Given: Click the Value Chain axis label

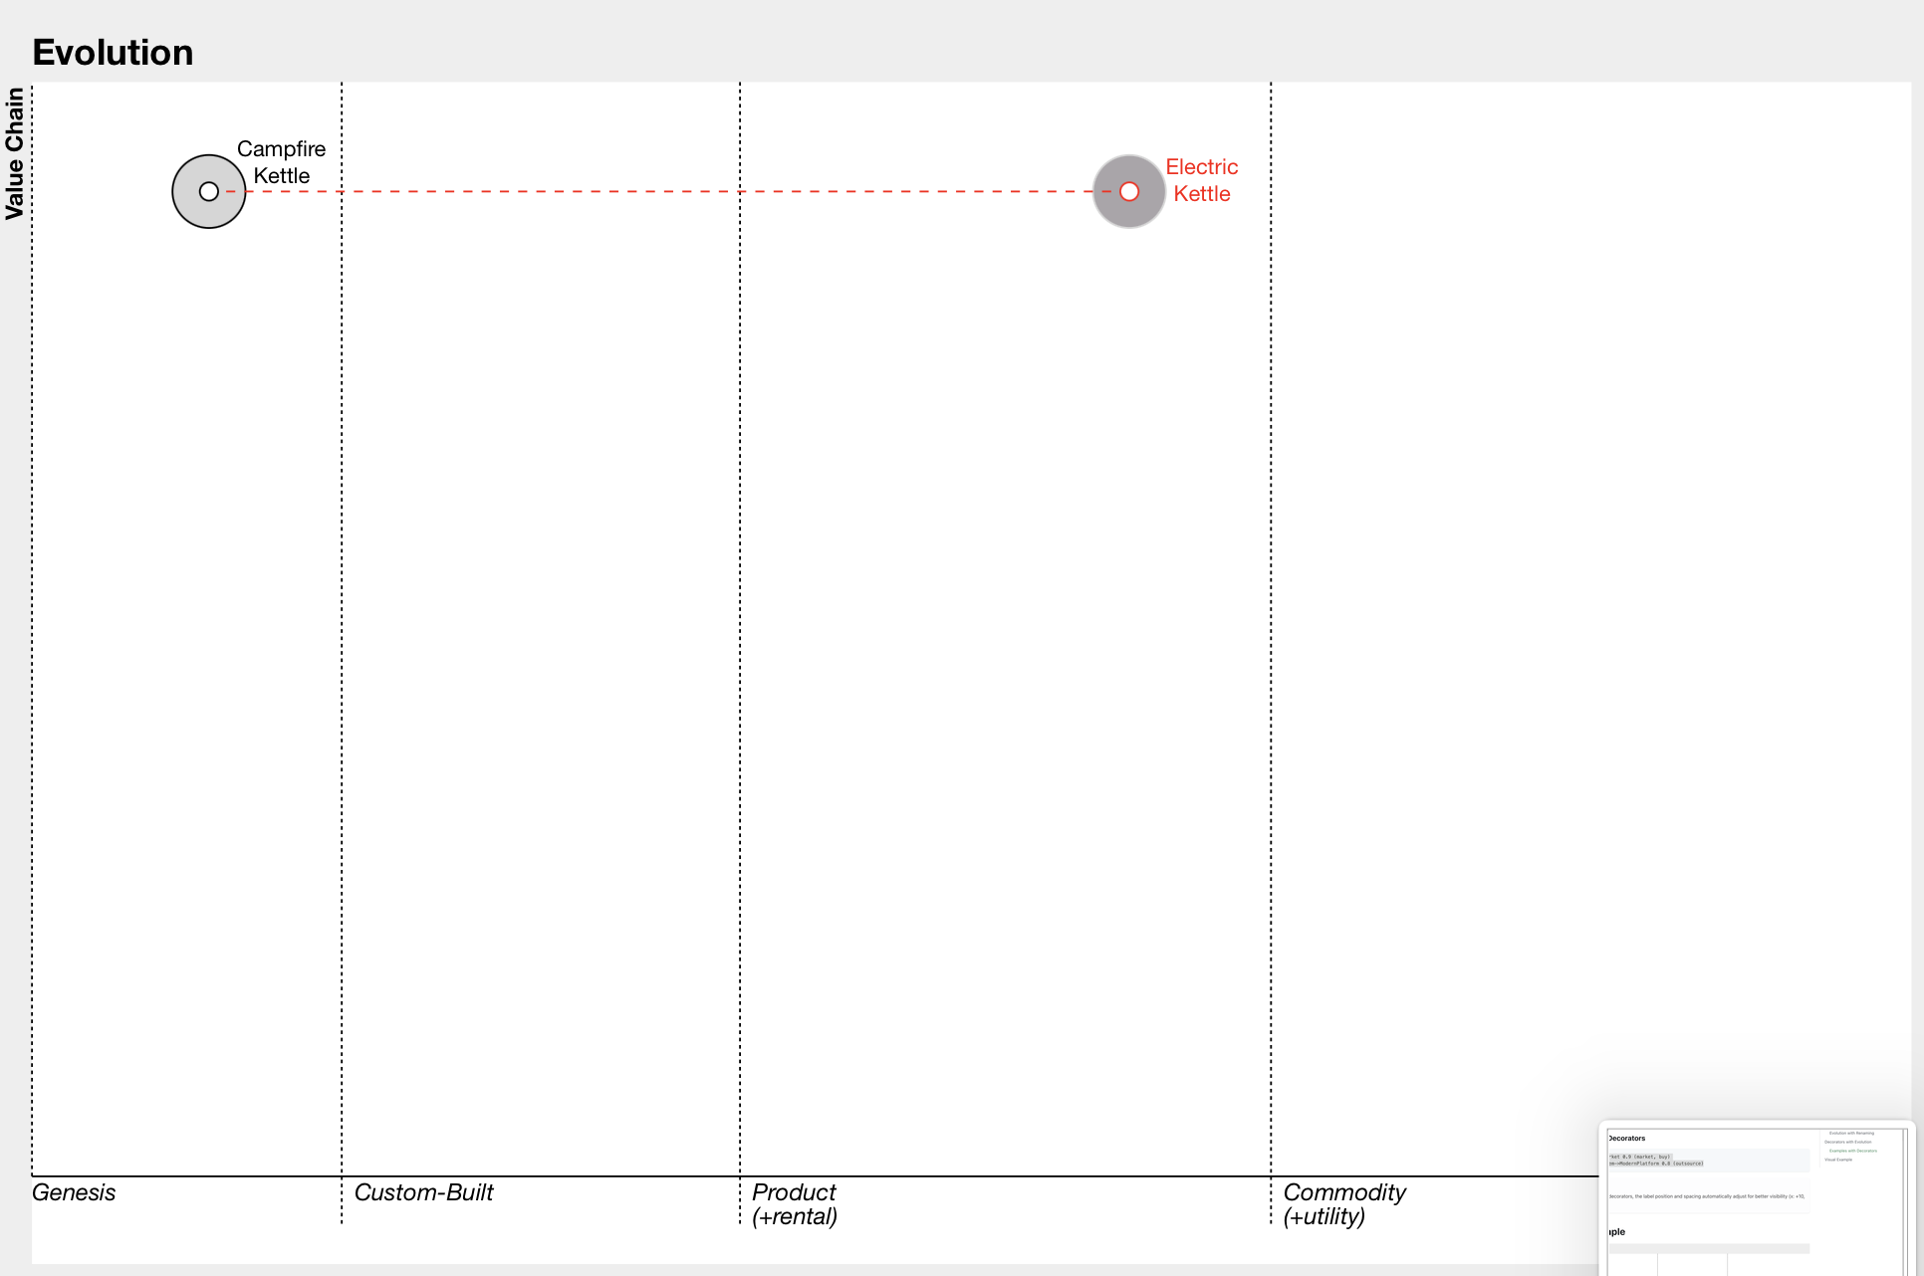Looking at the screenshot, I should click(14, 153).
